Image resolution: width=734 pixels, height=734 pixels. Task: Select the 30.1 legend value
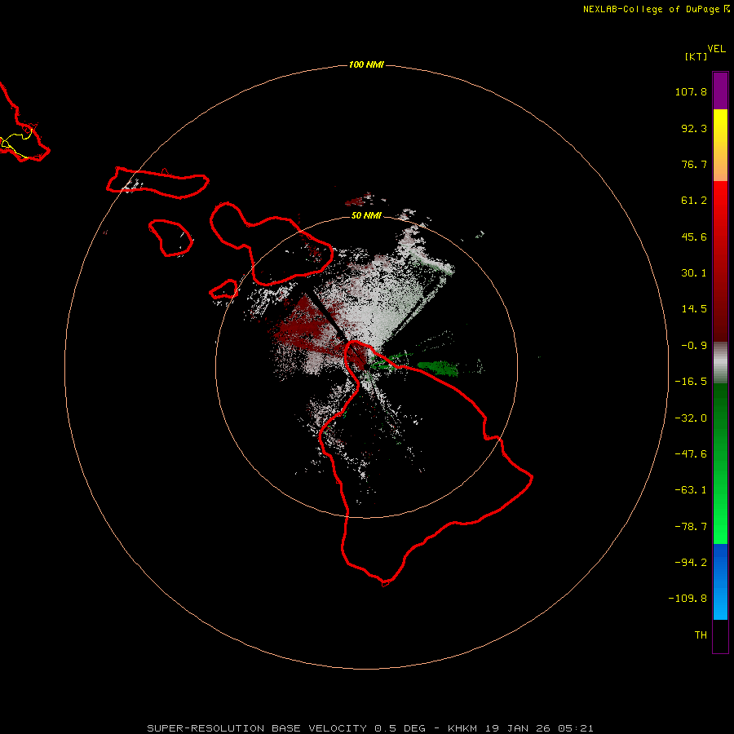[x=694, y=273]
